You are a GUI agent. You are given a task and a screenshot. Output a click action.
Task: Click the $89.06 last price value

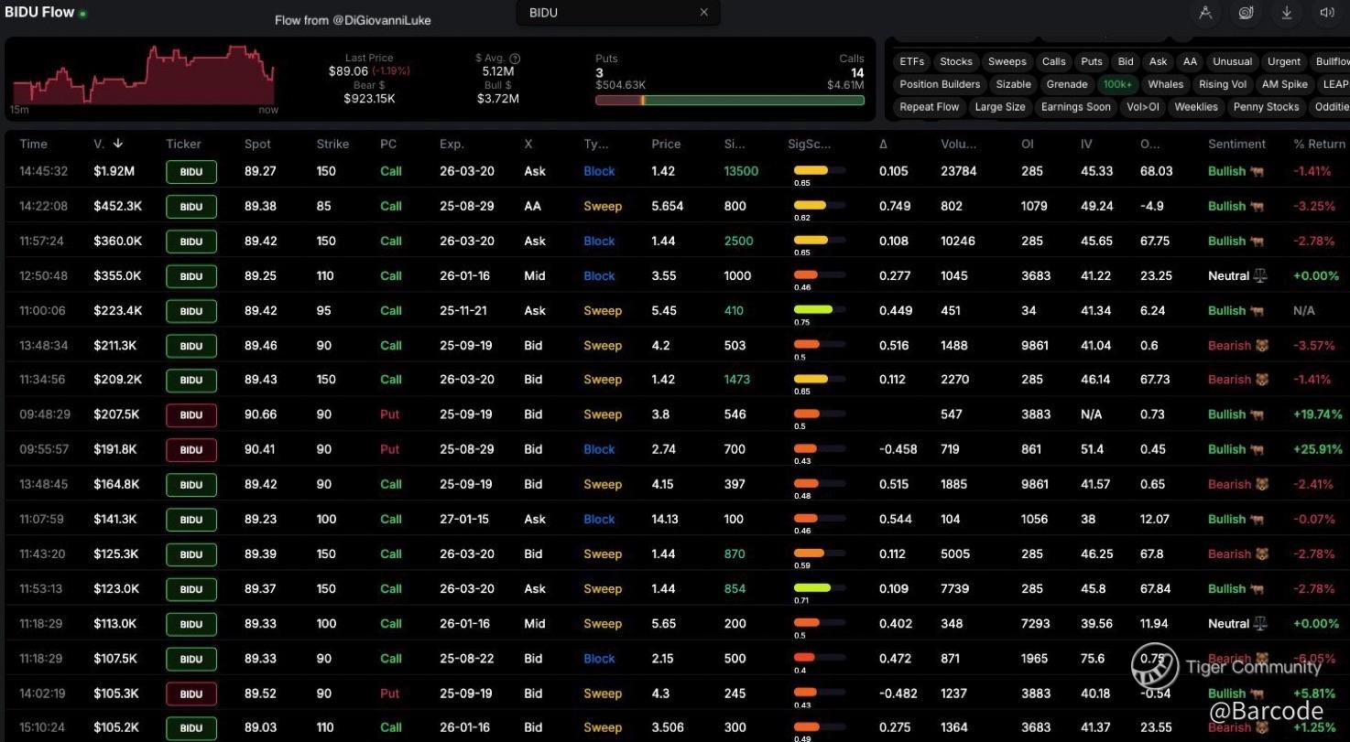348,70
